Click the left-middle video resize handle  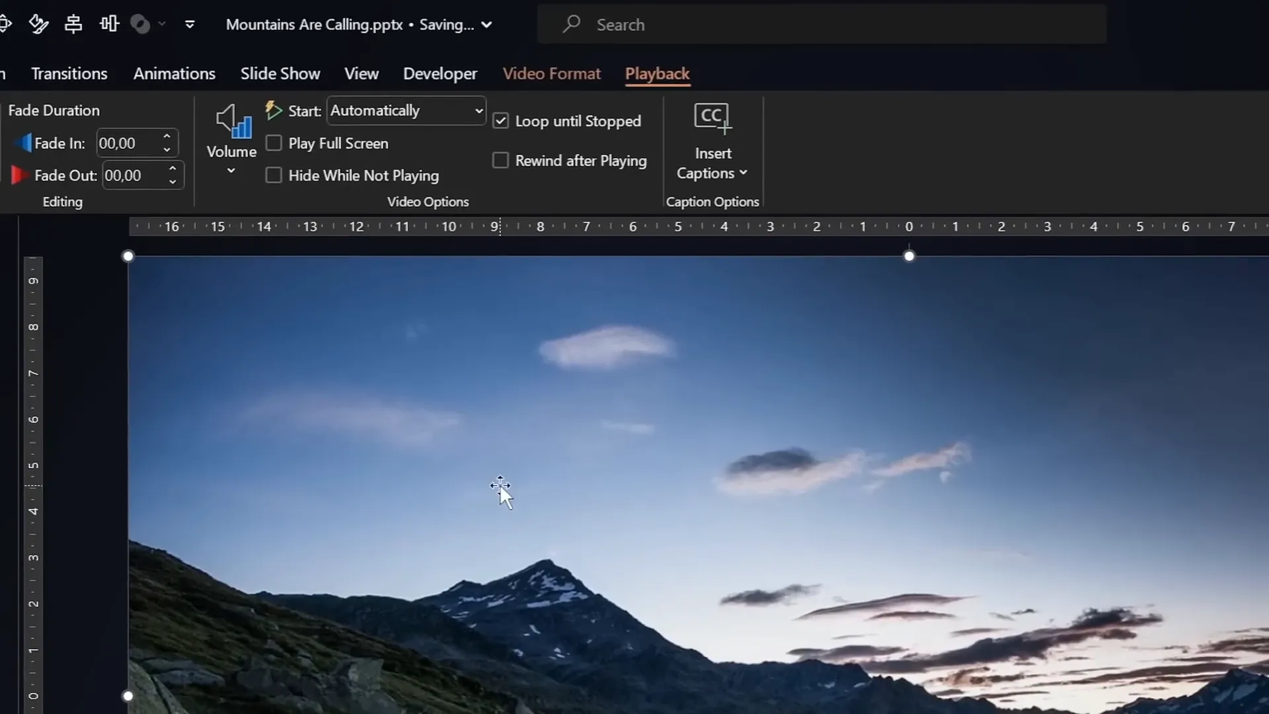(128, 695)
